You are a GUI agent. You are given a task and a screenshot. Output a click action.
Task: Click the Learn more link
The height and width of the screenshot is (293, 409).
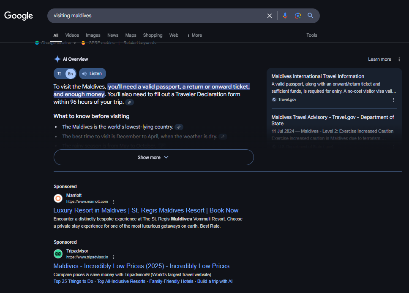tap(379, 59)
